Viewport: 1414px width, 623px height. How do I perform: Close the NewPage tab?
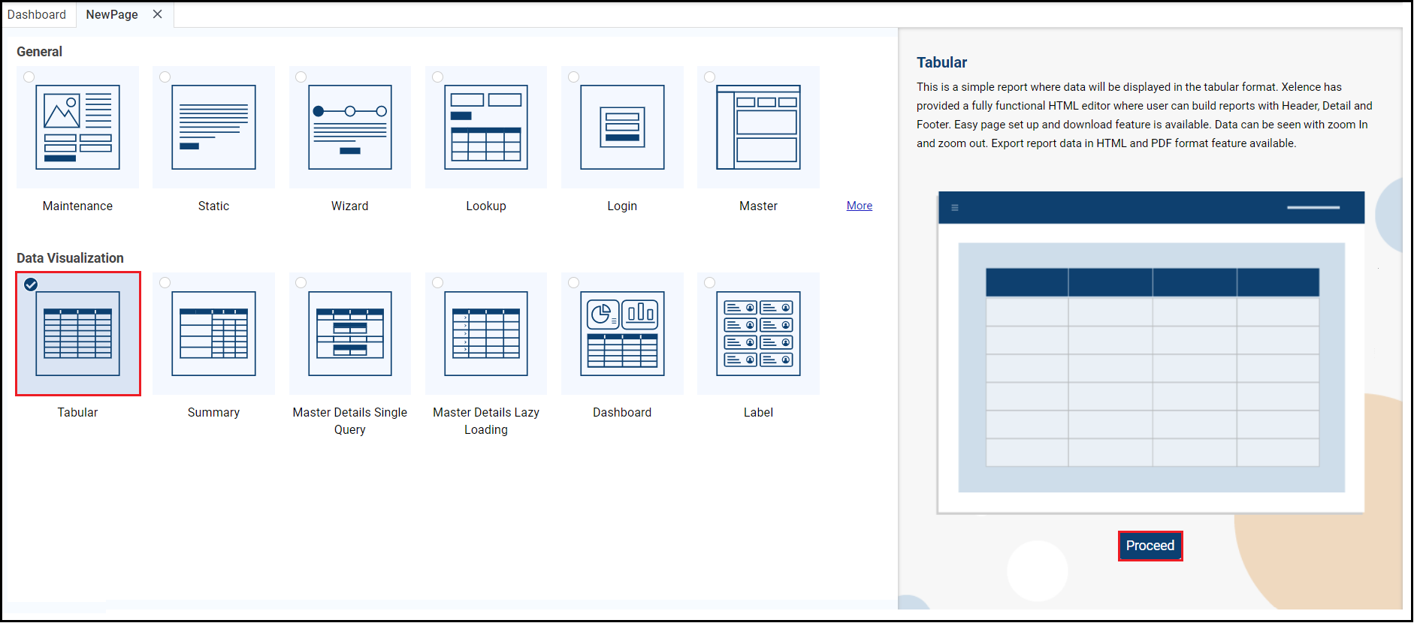[157, 14]
